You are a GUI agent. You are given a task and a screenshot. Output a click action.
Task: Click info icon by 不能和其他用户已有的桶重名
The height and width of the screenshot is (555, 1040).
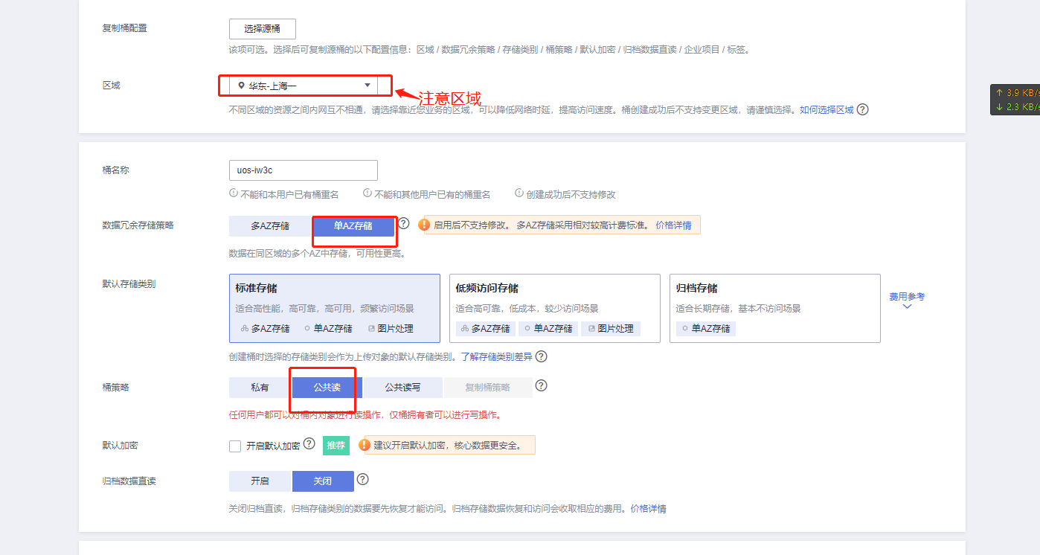(x=367, y=193)
